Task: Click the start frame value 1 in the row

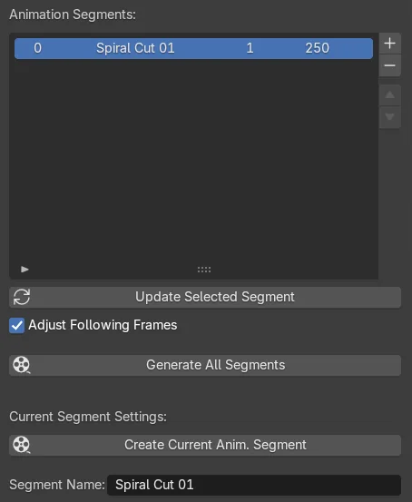Action: coord(250,48)
